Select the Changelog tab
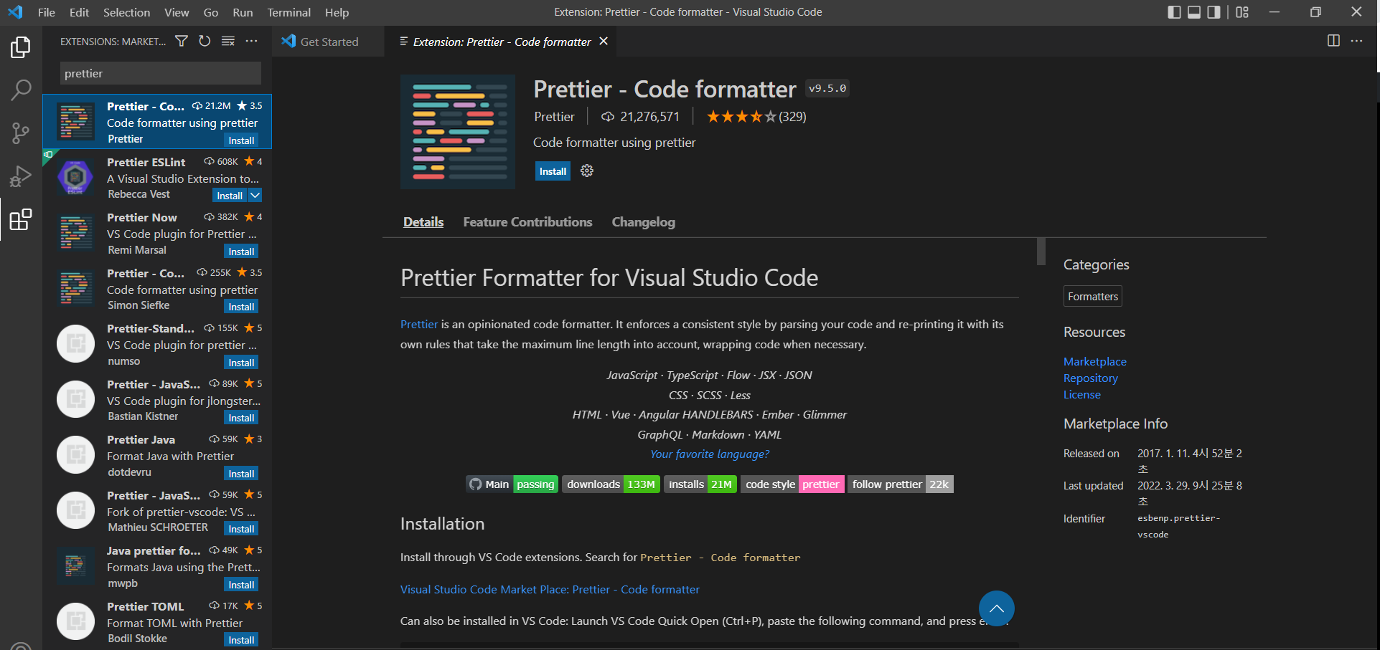This screenshot has width=1380, height=650. coord(643,222)
